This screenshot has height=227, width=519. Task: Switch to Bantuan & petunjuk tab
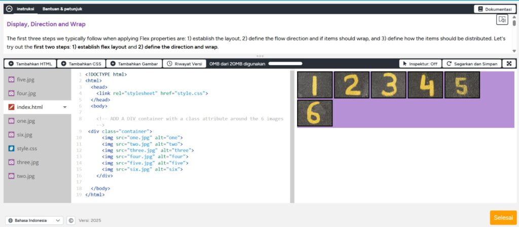(62, 9)
